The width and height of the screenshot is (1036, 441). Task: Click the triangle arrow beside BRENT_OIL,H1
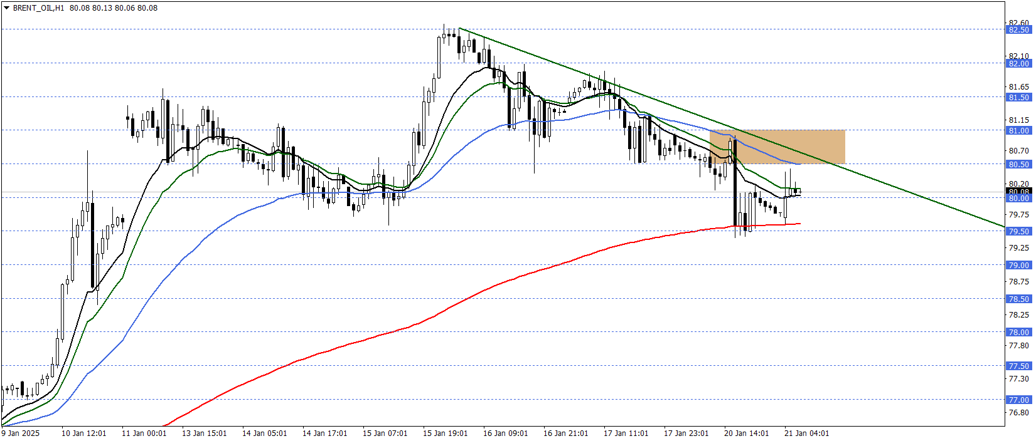coord(7,8)
